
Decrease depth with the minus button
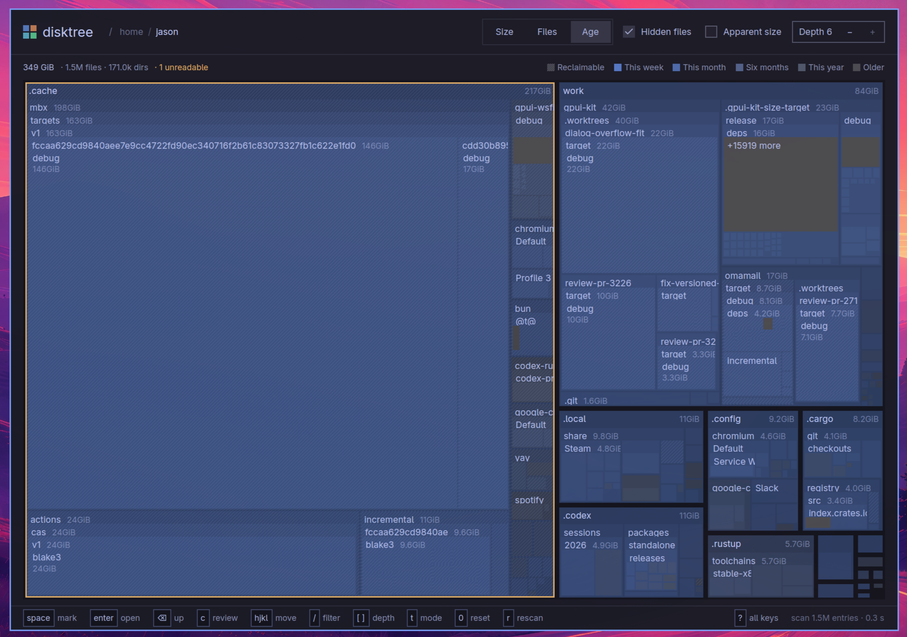pyautogui.click(x=849, y=32)
